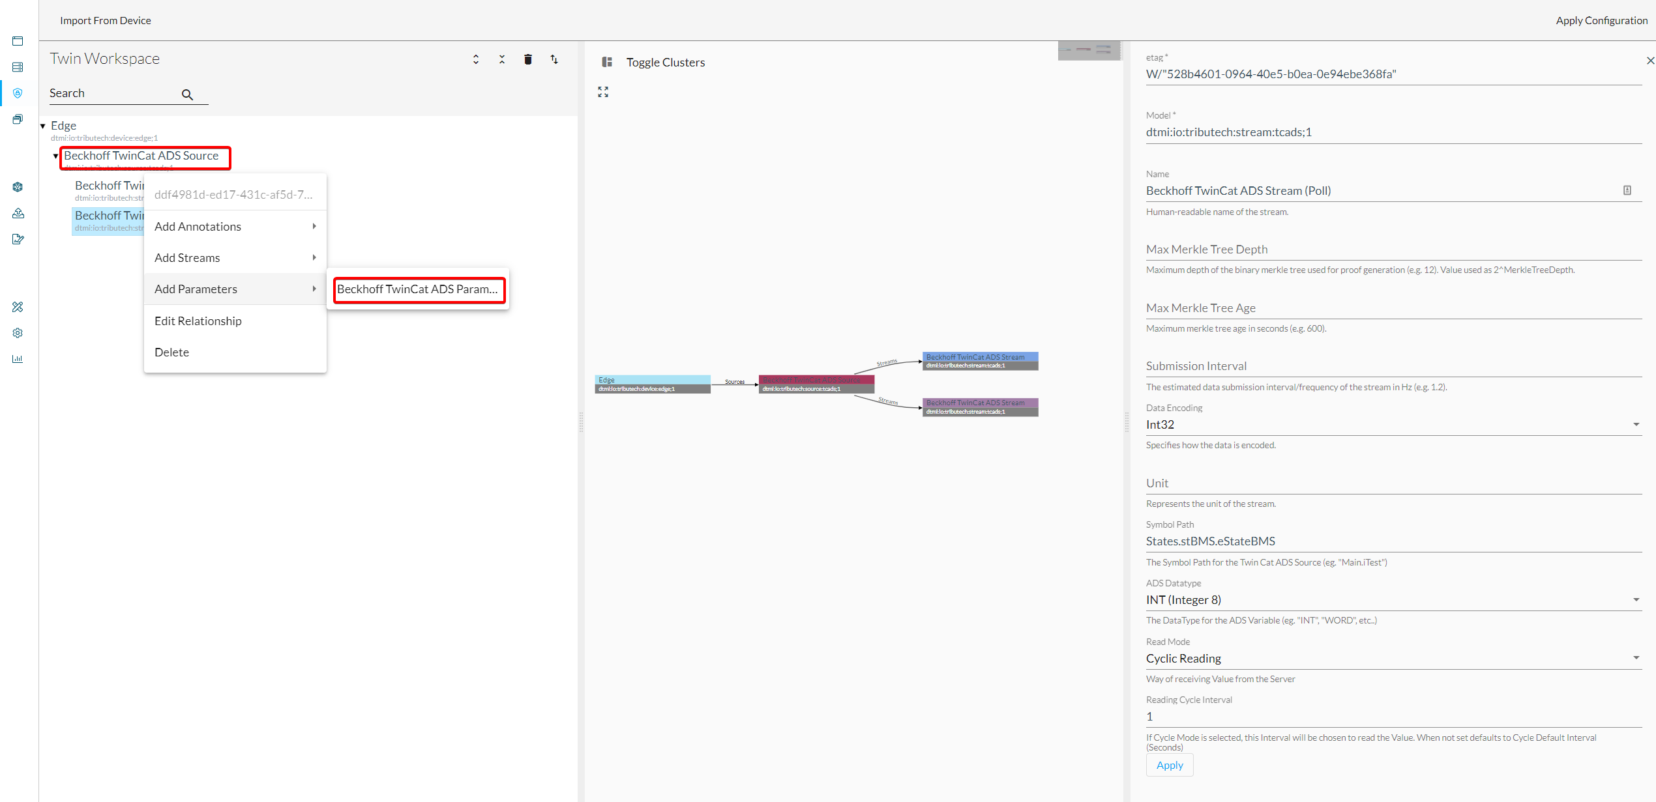The image size is (1656, 802).
Task: Click the Reading Cycle Interval field
Action: (1393, 716)
